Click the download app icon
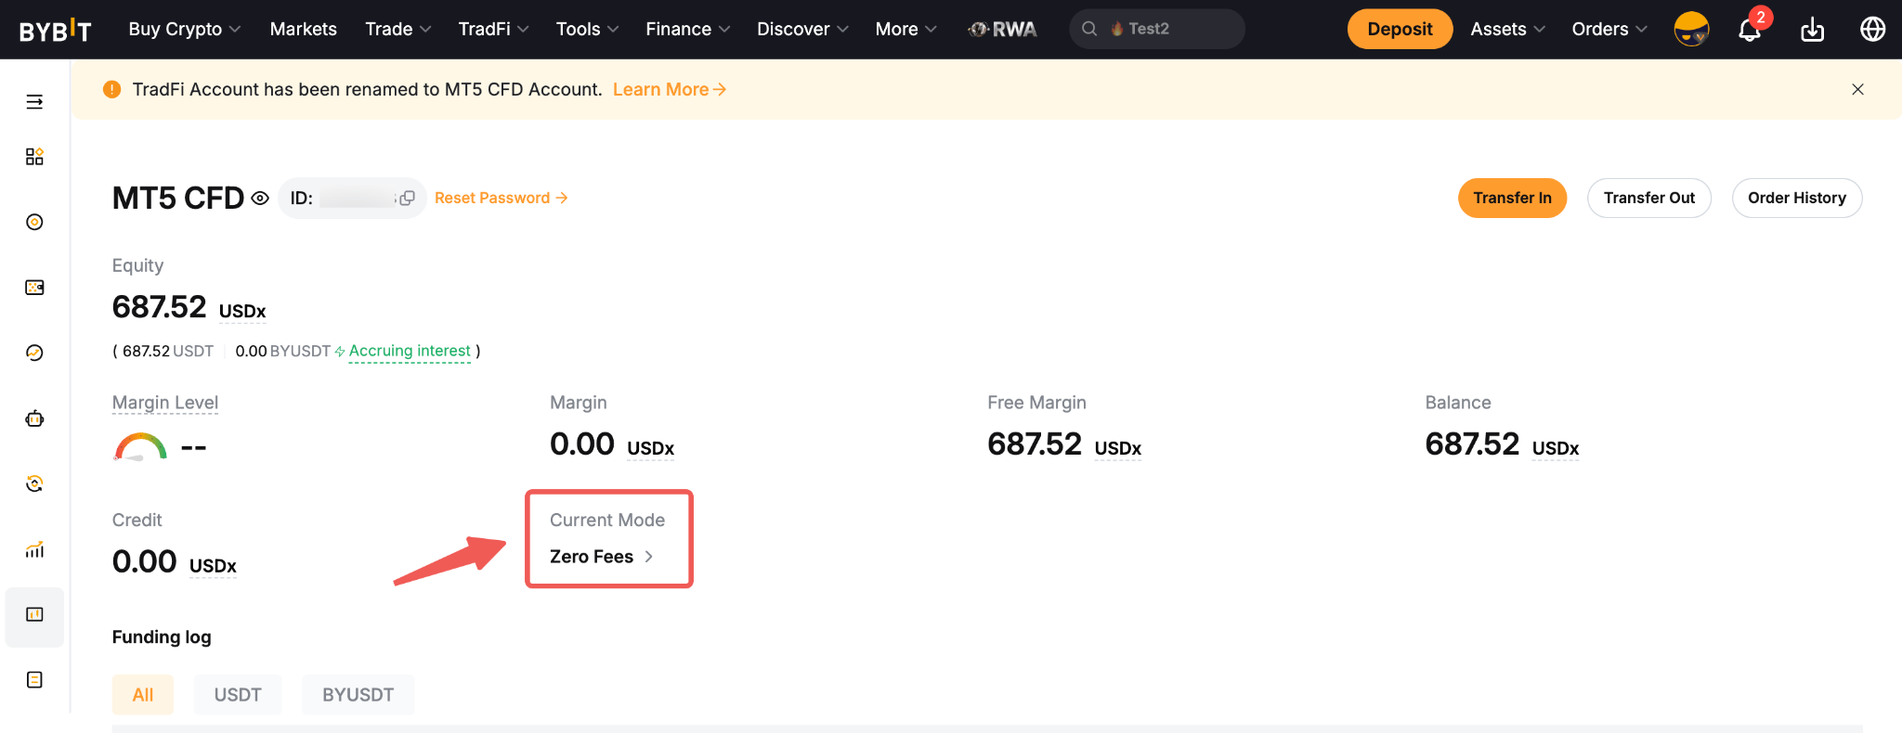 [1812, 30]
